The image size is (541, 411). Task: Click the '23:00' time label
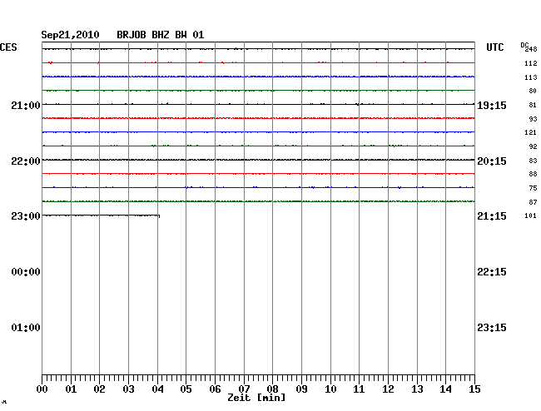click(26, 216)
